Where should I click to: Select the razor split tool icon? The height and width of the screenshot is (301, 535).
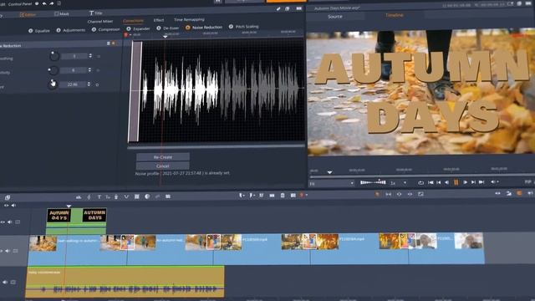(241, 195)
